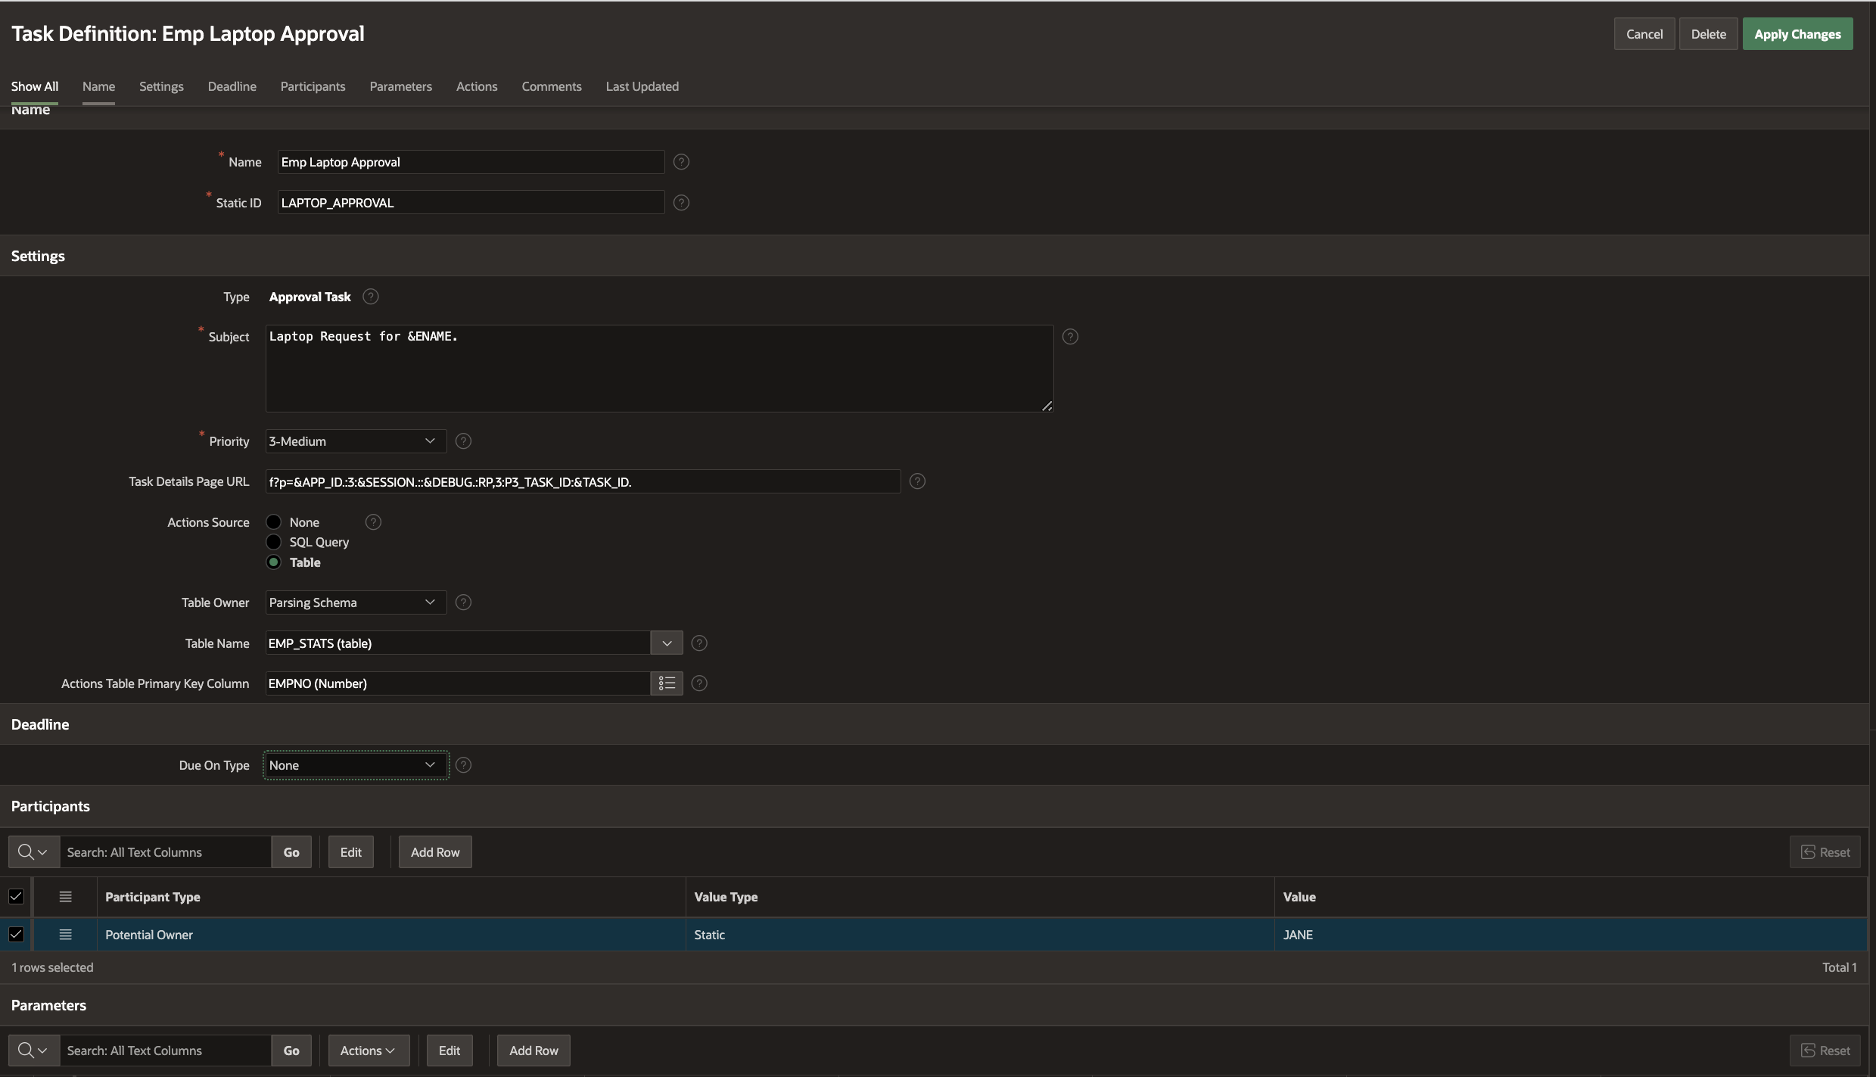This screenshot has width=1876, height=1077.
Task: Click help icon next to Due On Type
Action: [x=464, y=765]
